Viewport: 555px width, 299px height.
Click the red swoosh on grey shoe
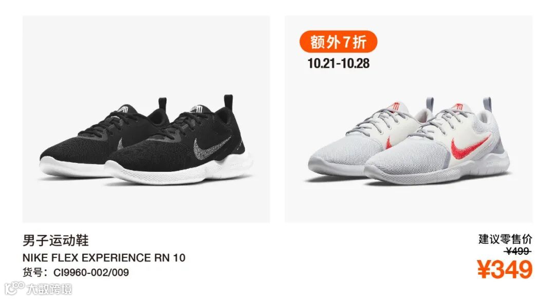pos(470,147)
